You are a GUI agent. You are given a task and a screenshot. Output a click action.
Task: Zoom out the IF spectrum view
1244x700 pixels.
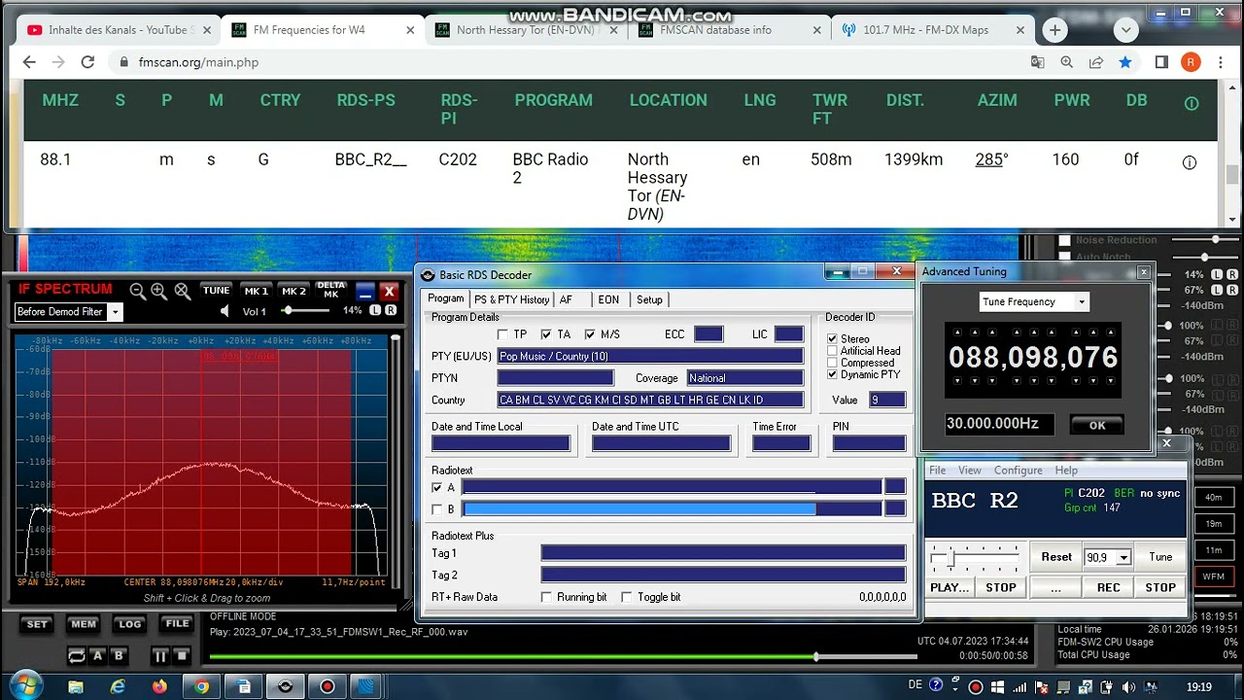pyautogui.click(x=138, y=291)
